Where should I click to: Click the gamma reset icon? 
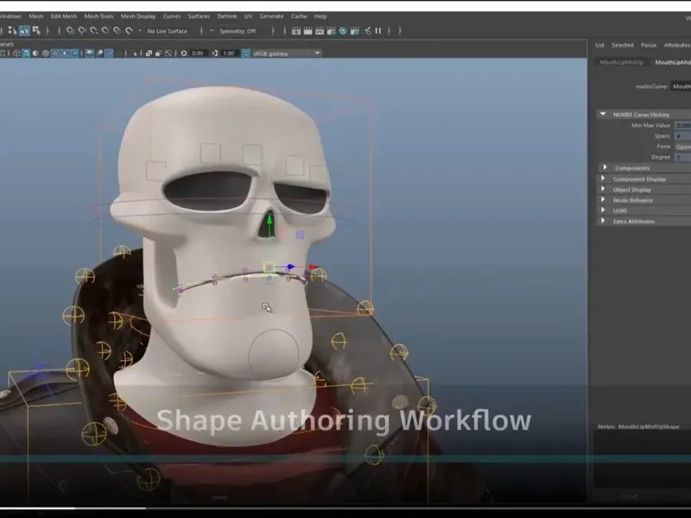pyautogui.click(x=214, y=54)
